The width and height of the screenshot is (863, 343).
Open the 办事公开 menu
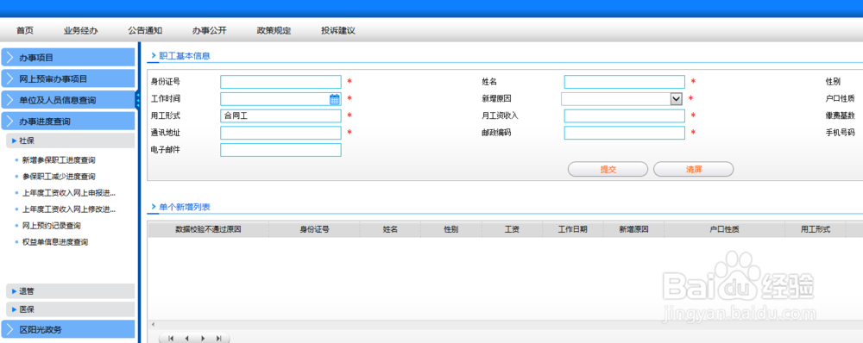tap(209, 31)
